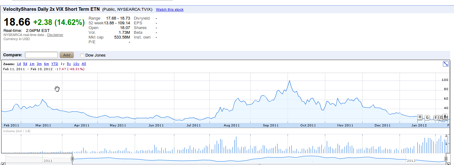Image resolution: width=454 pixels, height=165 pixels.
Task: Click the Mkt cap value 533.58M
Action: tap(122, 37)
